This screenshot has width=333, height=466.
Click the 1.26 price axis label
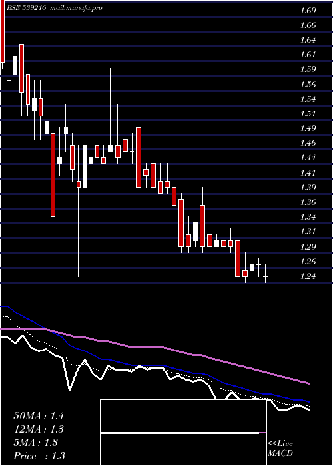308,262
